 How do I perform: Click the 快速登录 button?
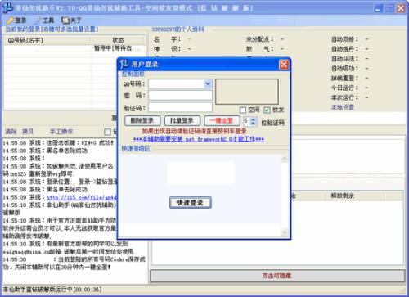pos(190,203)
